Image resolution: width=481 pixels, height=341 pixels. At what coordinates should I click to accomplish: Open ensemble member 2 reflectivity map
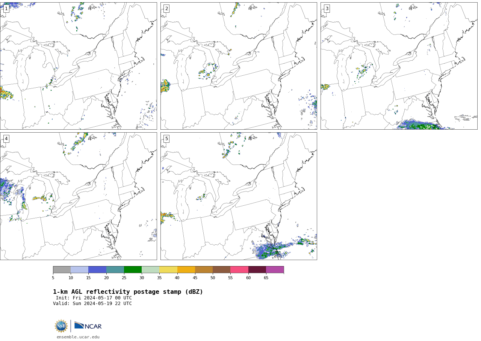[x=239, y=66]
